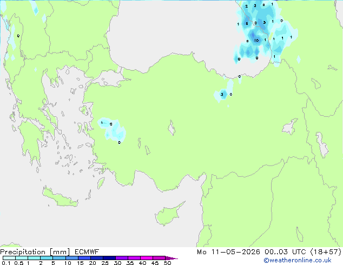Click the '6' precipitation value on the map

tap(247, 24)
